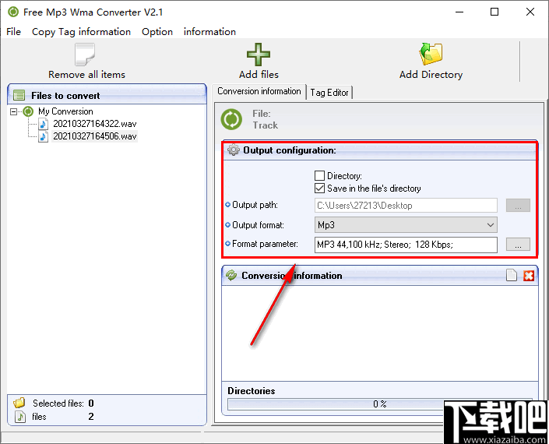Select file 20210327164506.wav in the tree
Viewport: 549px width, 444px height.
click(94, 136)
